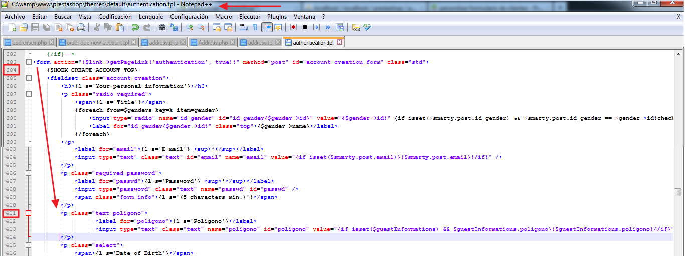Viewport: 685px width, 256px height.
Task: Enable synchronized horizontal scrolling icon
Action: (x=228, y=27)
